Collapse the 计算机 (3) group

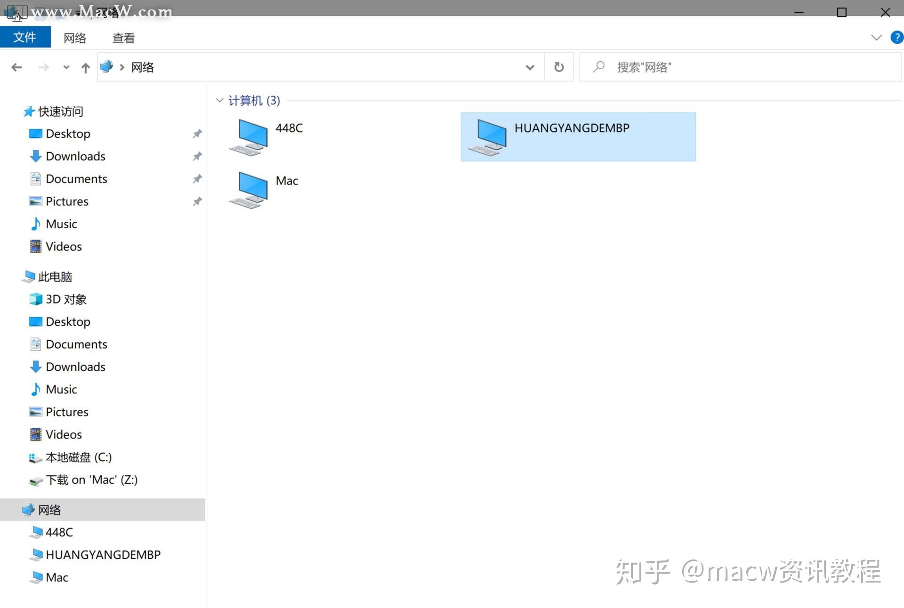tap(219, 100)
